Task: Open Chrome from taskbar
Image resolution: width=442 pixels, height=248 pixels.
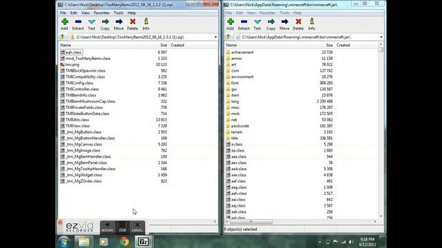Action: [x=124, y=242]
